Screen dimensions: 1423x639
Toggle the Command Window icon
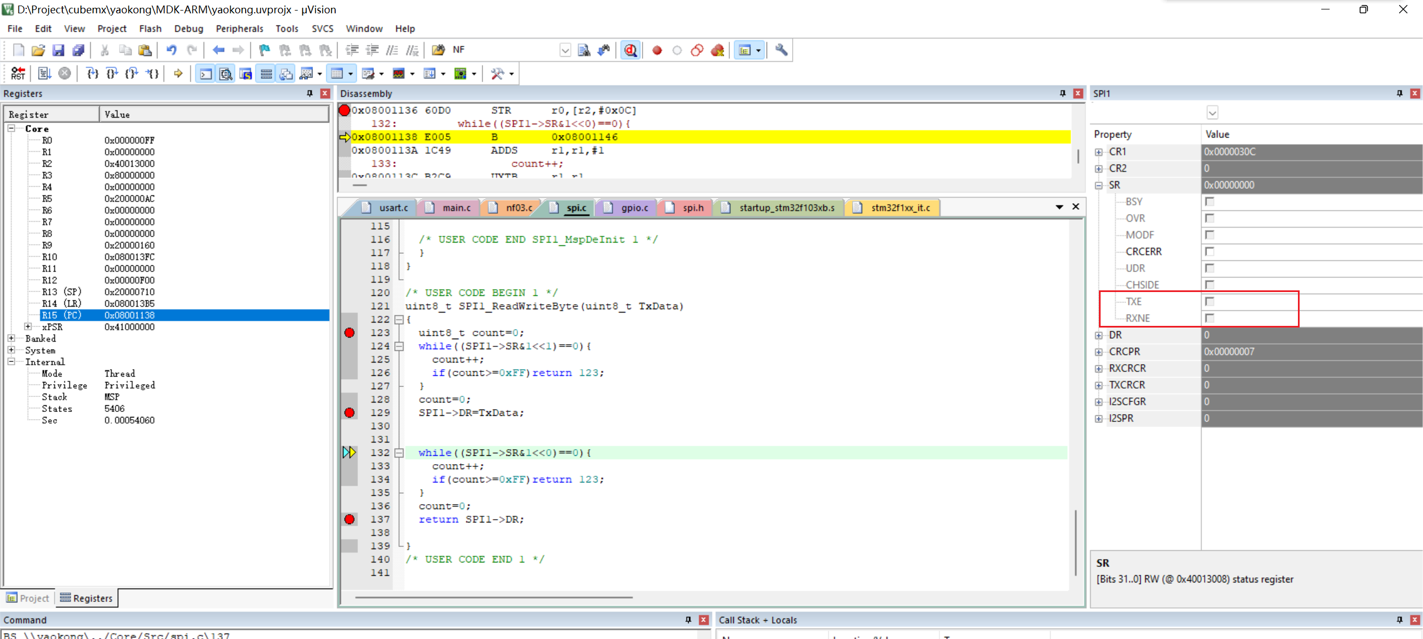pyautogui.click(x=206, y=73)
